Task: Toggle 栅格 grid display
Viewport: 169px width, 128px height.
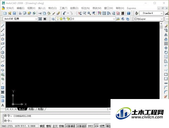Action: [49, 126]
